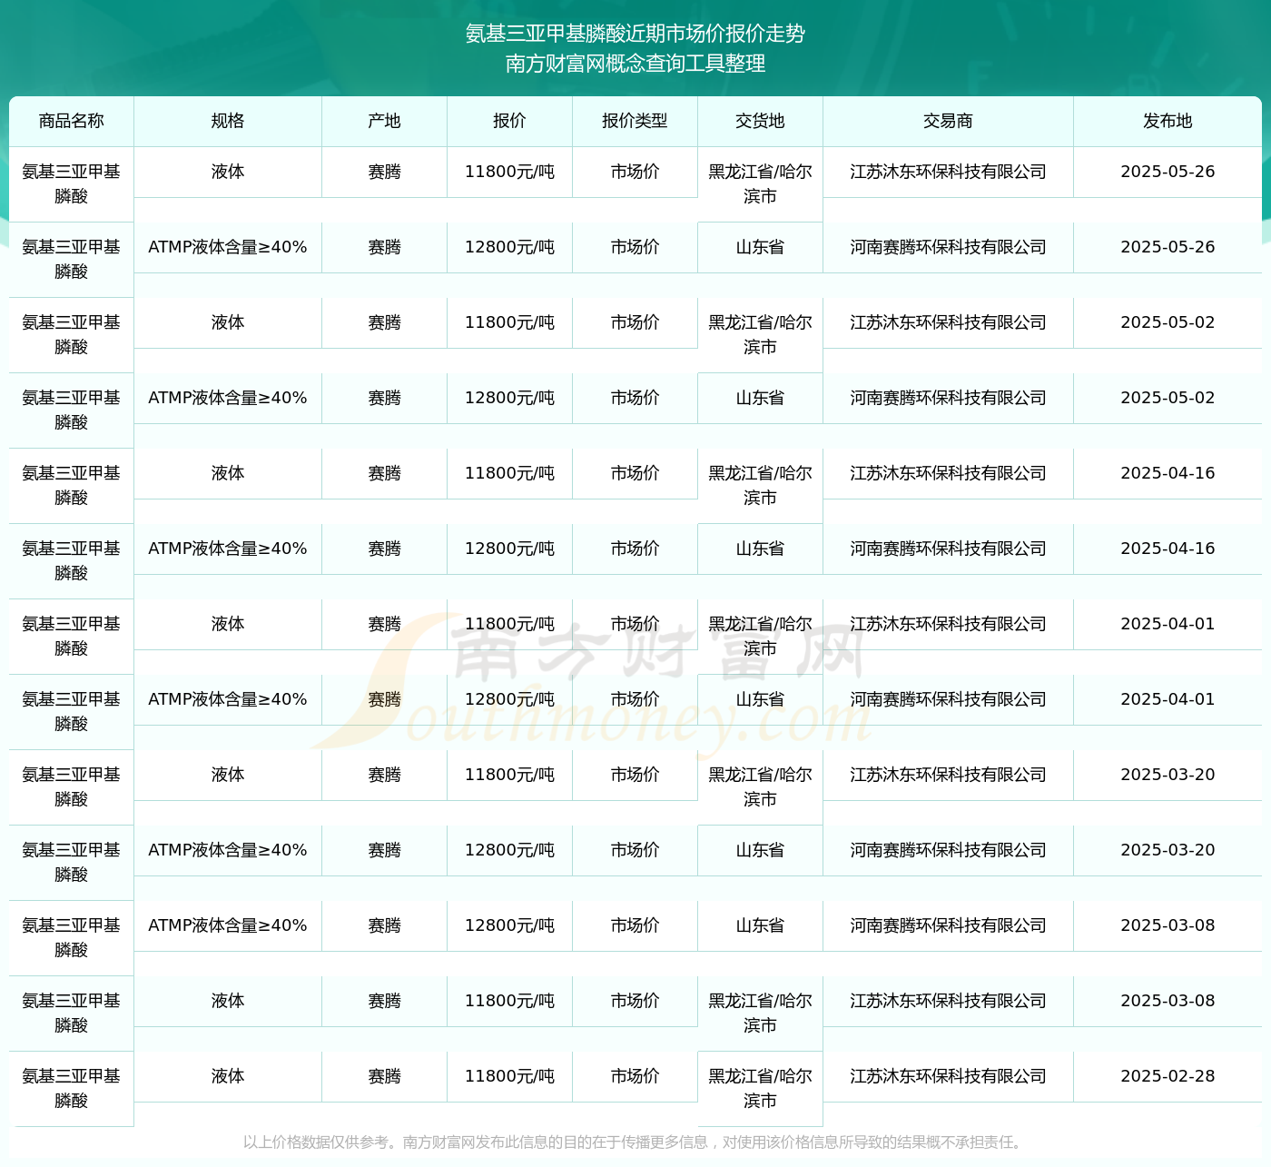Click the 交易商 column header
The image size is (1271, 1167).
pyautogui.click(x=948, y=121)
